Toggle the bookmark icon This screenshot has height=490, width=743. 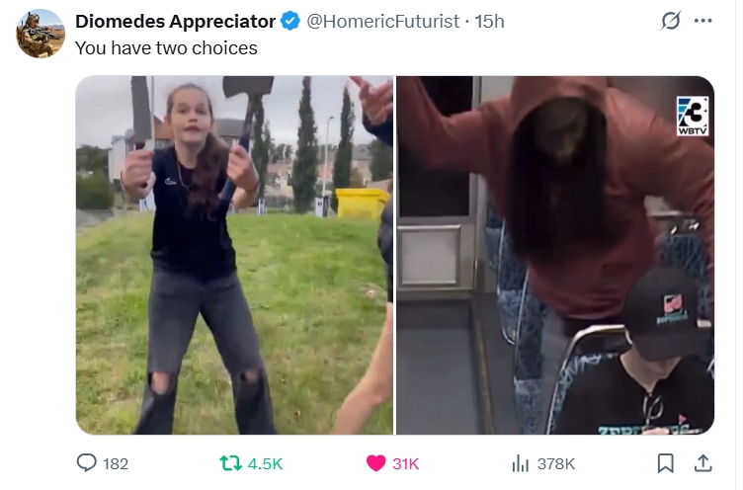click(x=665, y=463)
